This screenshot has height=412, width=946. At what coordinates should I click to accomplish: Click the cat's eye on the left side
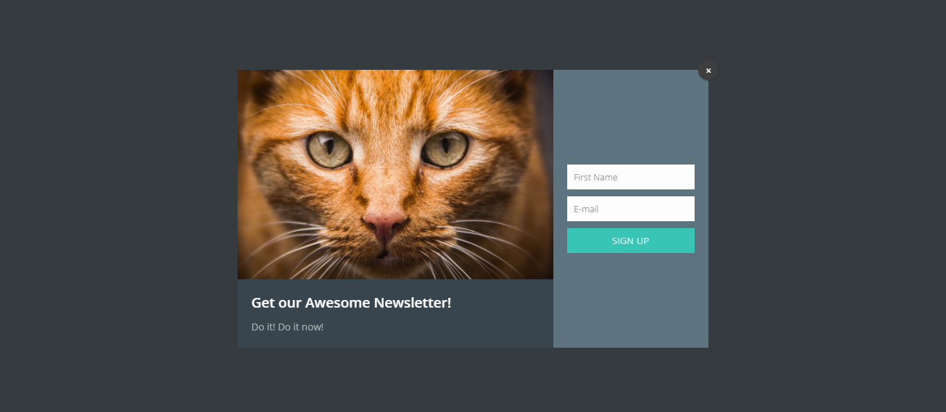point(330,149)
